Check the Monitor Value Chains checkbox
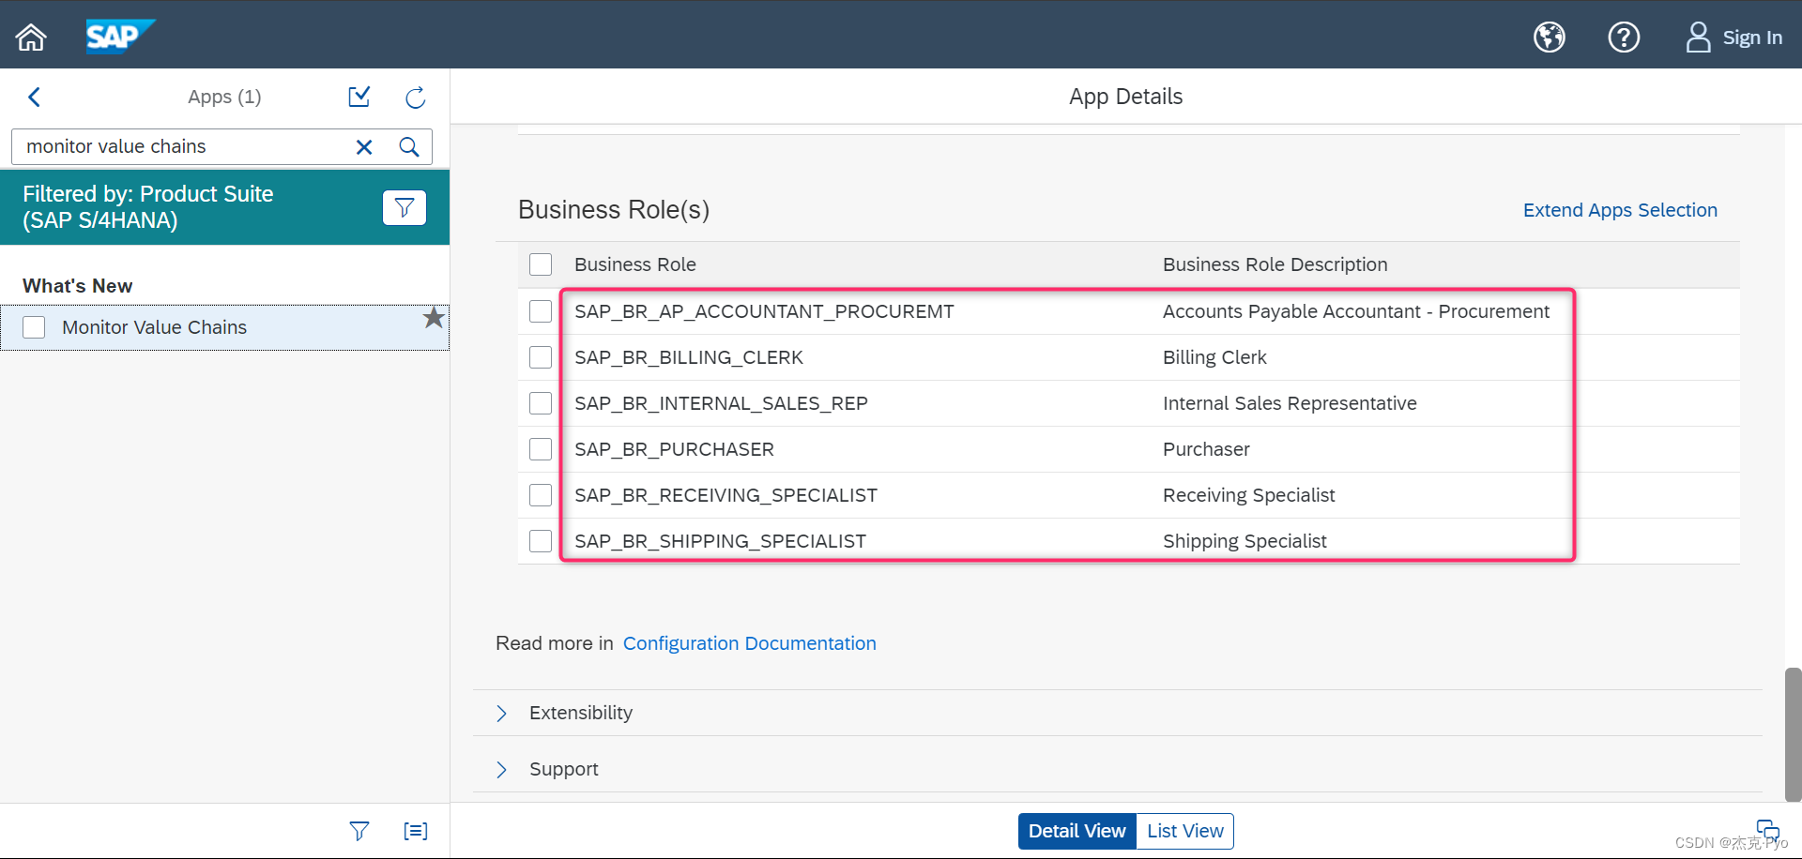1802x859 pixels. click(x=34, y=327)
